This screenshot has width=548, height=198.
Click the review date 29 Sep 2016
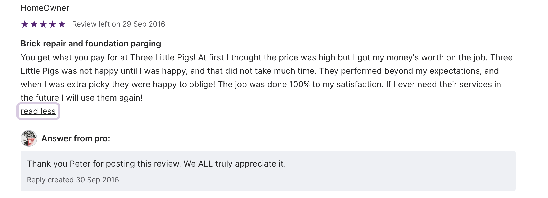click(144, 24)
